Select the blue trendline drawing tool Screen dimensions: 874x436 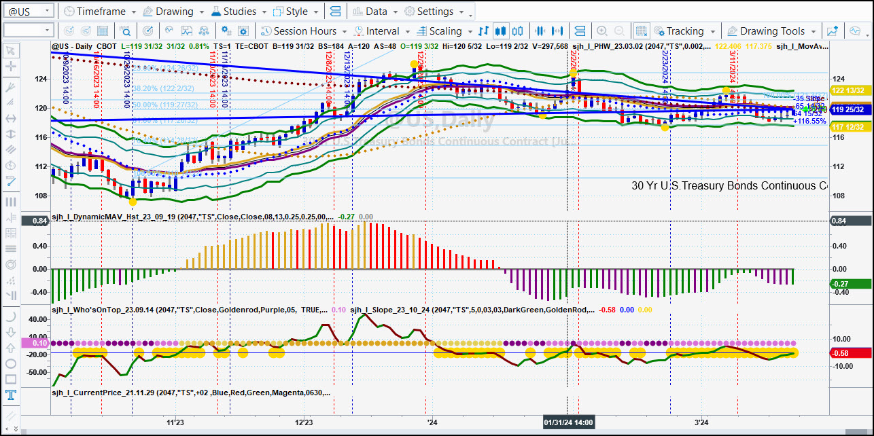pos(11,181)
